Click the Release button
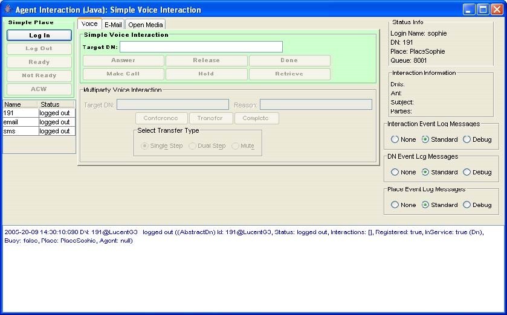 coord(206,61)
